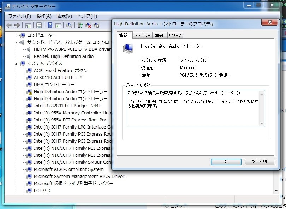286x209 pixels.
Task: Collapse the サウンド、ビデオ、およびゲーム node
Action: click(16, 42)
